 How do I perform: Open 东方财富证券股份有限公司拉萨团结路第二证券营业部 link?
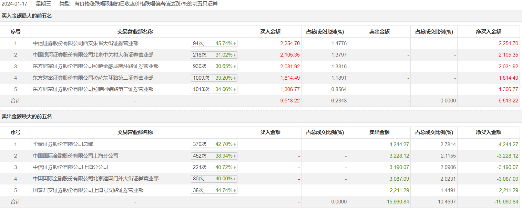(x=93, y=89)
